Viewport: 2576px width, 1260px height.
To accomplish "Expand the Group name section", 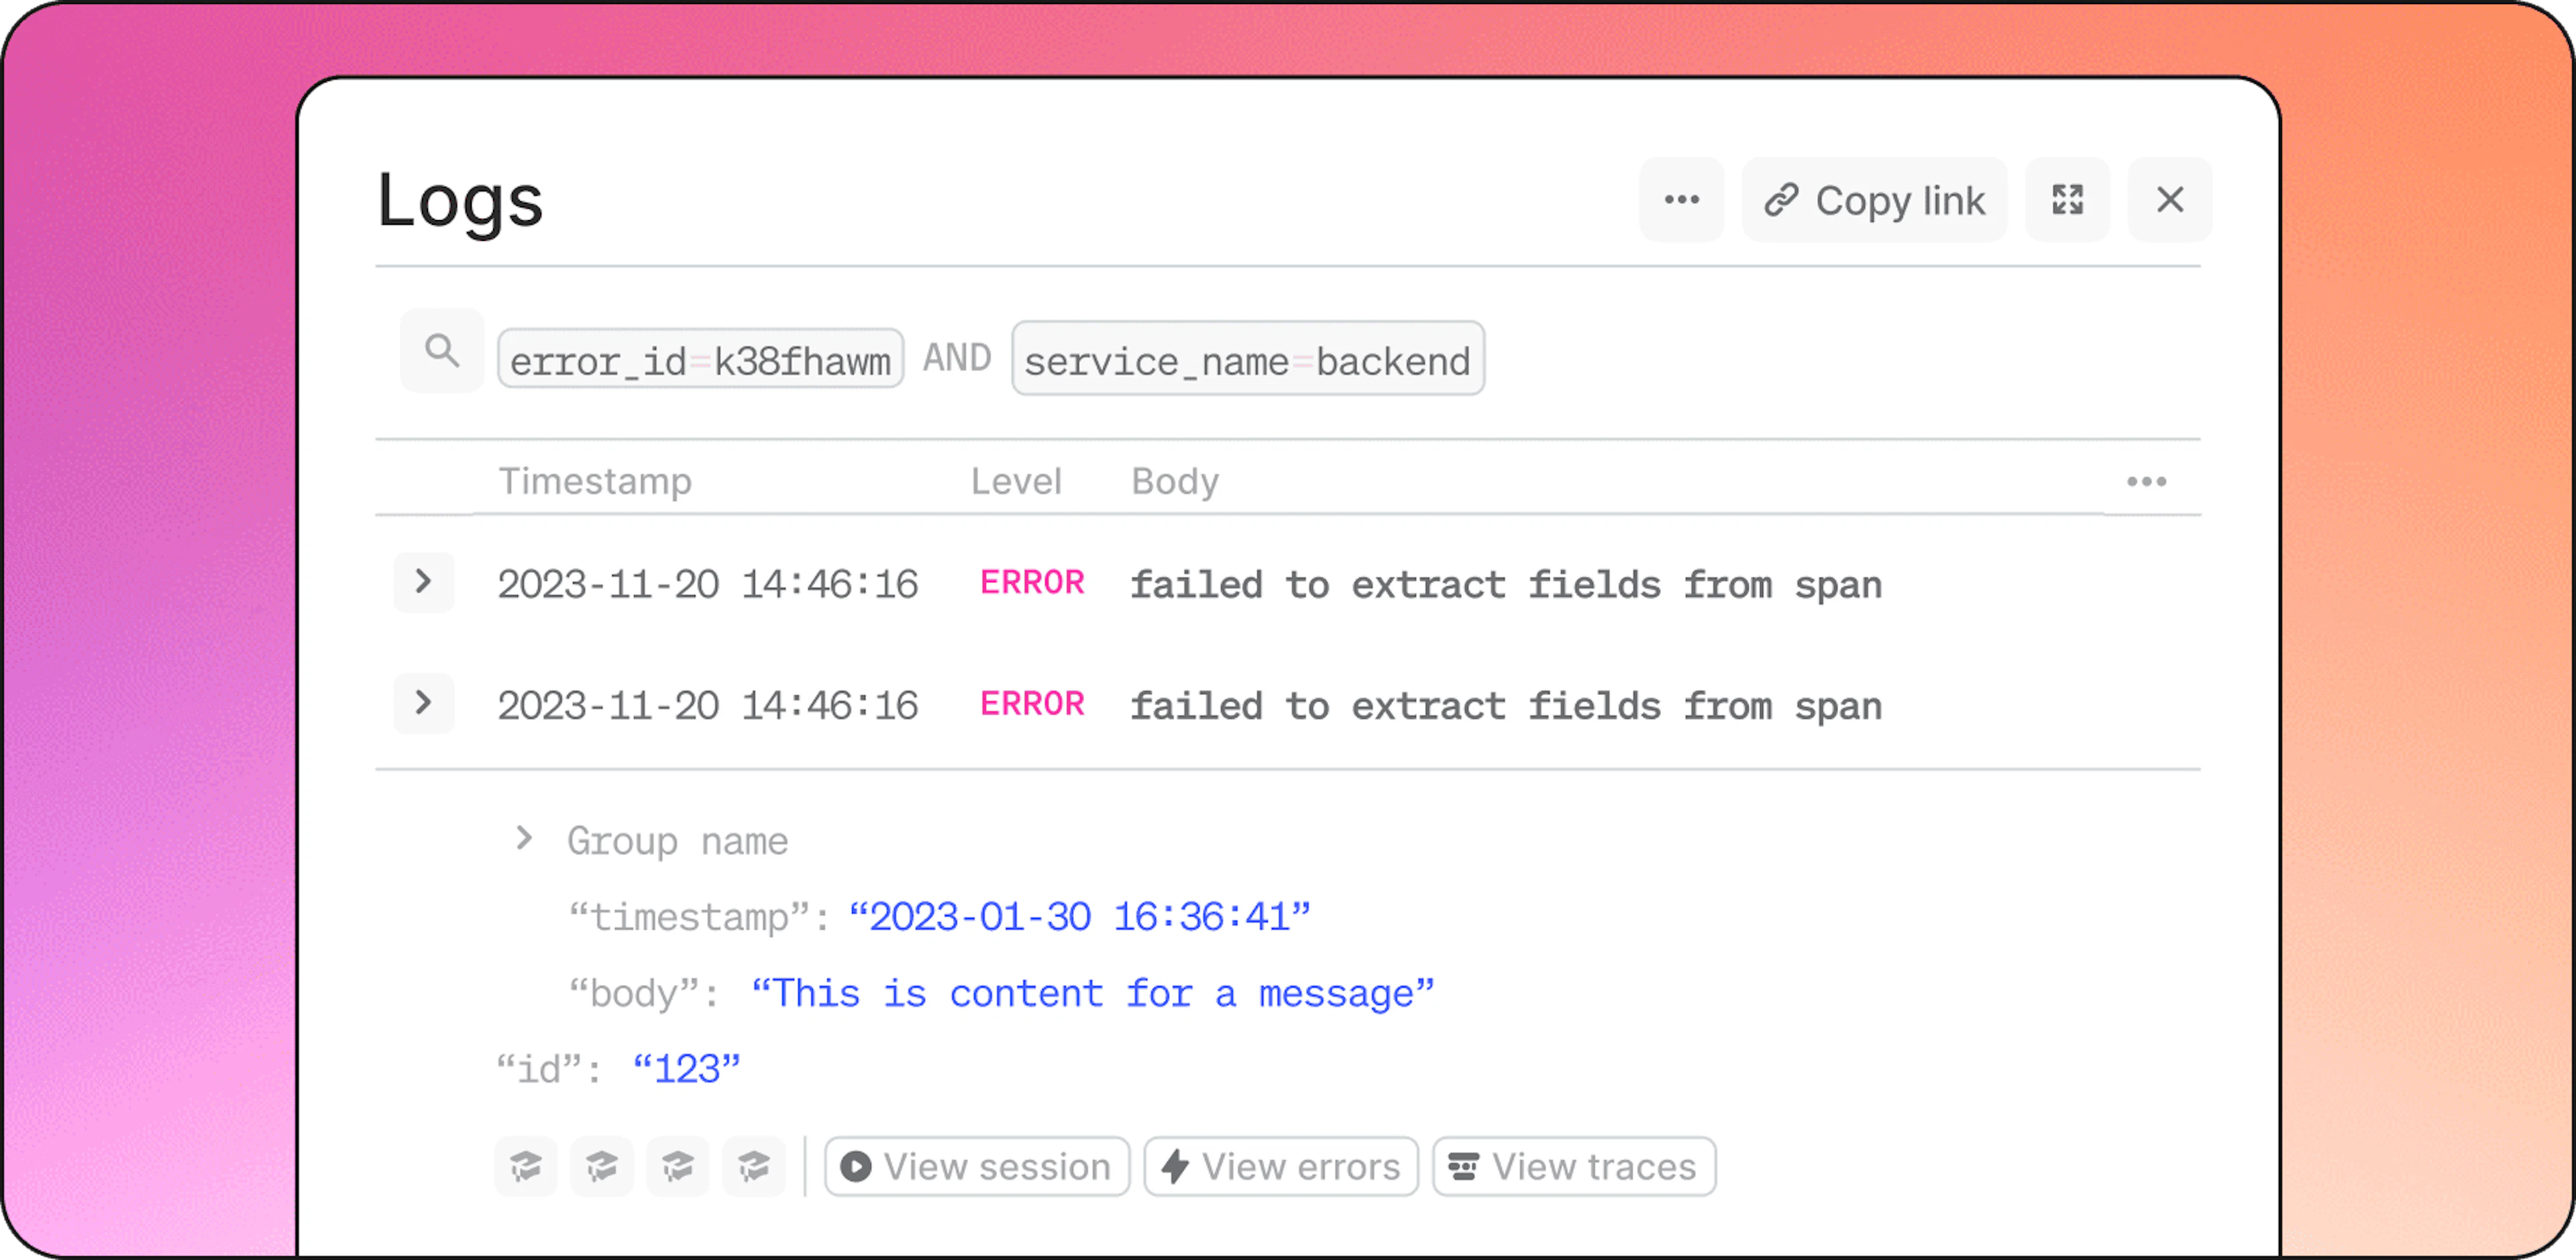I will click(x=523, y=838).
